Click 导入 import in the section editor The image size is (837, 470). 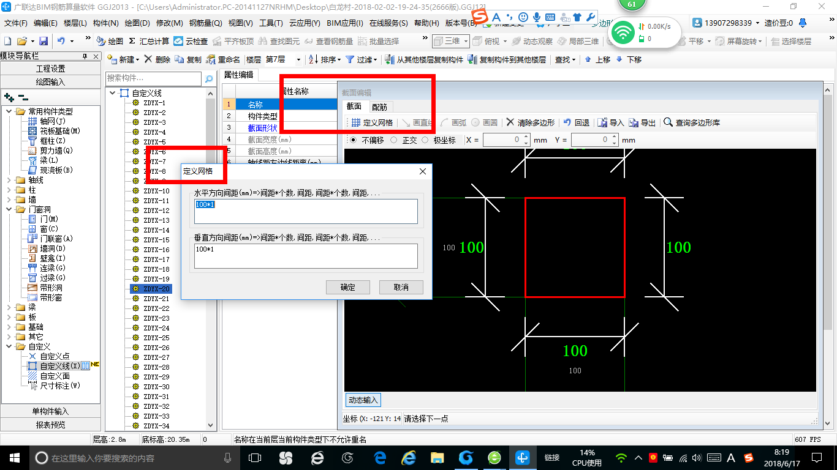pos(611,122)
